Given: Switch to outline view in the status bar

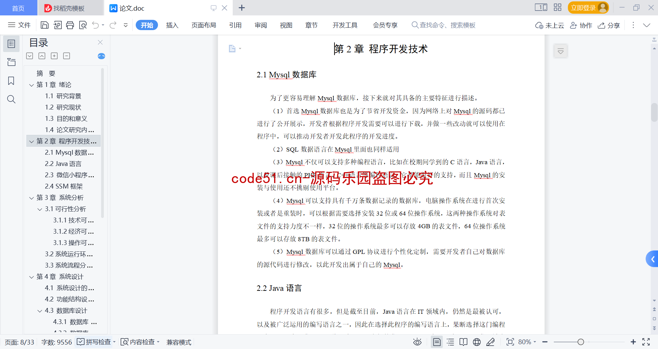Looking at the screenshot, I should (x=450, y=342).
